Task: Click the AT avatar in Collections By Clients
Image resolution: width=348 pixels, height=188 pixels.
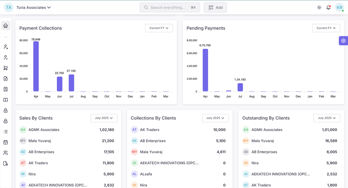Action: [x=134, y=130]
